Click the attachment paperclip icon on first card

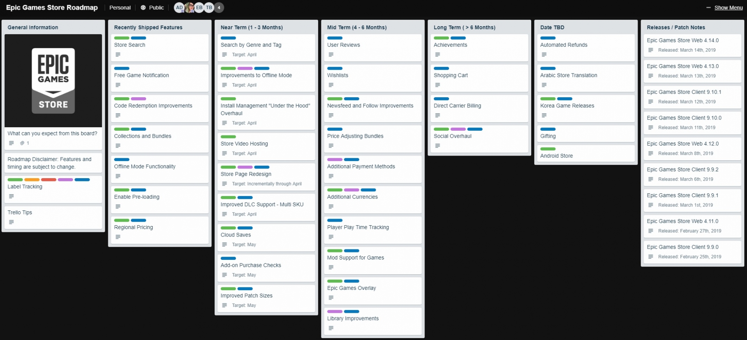pos(22,143)
